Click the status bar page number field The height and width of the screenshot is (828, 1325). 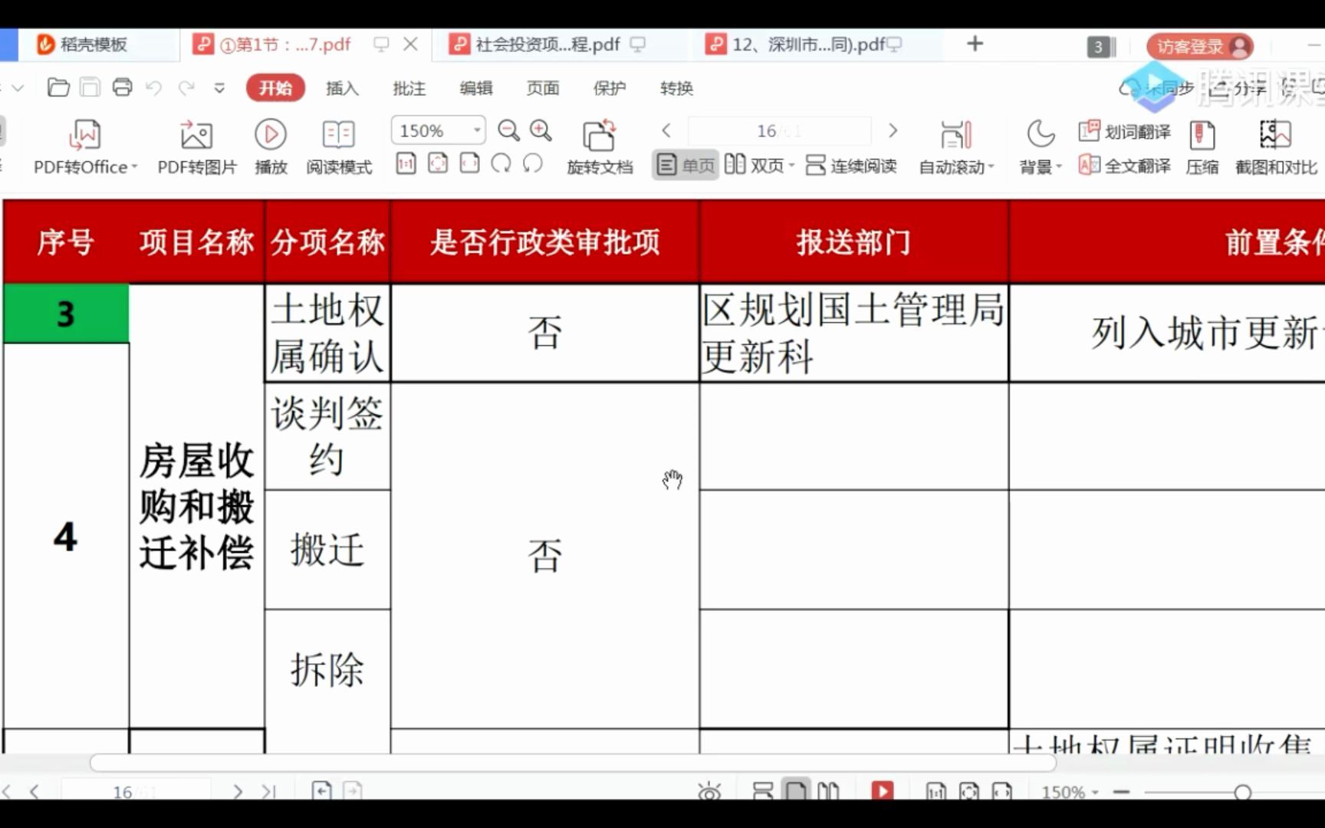click(136, 791)
